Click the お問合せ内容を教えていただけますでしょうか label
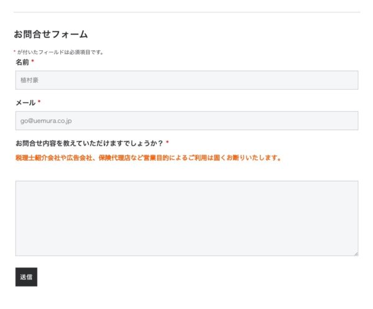This screenshot has height=309, width=373. pos(89,143)
